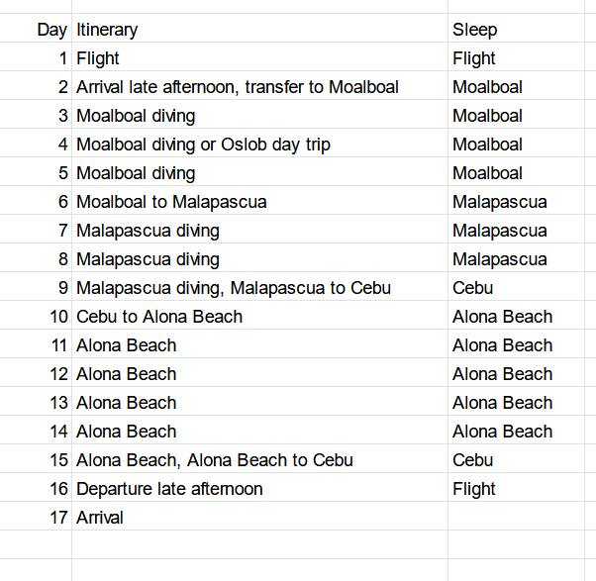Click the day 3 'Moalboal diving' itinerary cell
Viewport: 596px width, 581px height.
[136, 116]
